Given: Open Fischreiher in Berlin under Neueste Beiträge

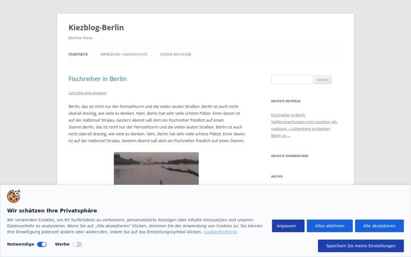Looking at the screenshot, I should point(288,115).
